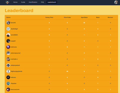120x93 pixels.
Task: Click the bee logo in navbar
Action: pyautogui.click(x=7, y=2)
